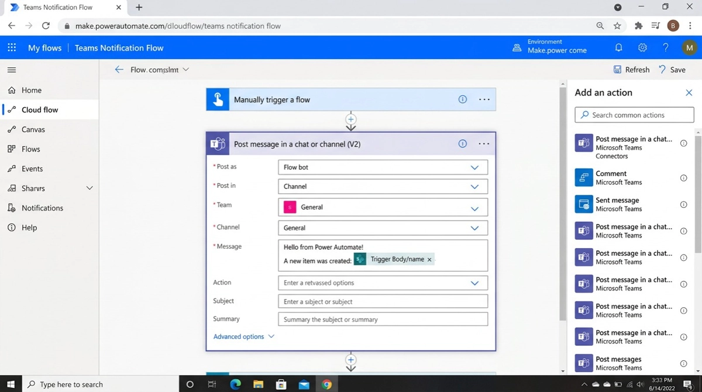Open the settings gear in header
This screenshot has height=392, width=702.
(642, 48)
